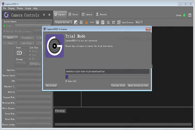195x130 pixels.
Task: Click the image overlay toolbar icon
Action: tap(97, 22)
